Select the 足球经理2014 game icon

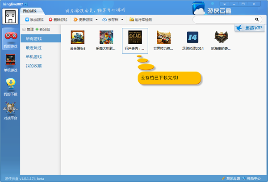tap(193, 37)
